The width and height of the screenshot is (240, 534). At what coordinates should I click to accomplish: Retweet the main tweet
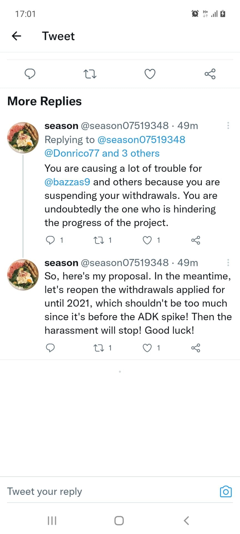coord(90,74)
